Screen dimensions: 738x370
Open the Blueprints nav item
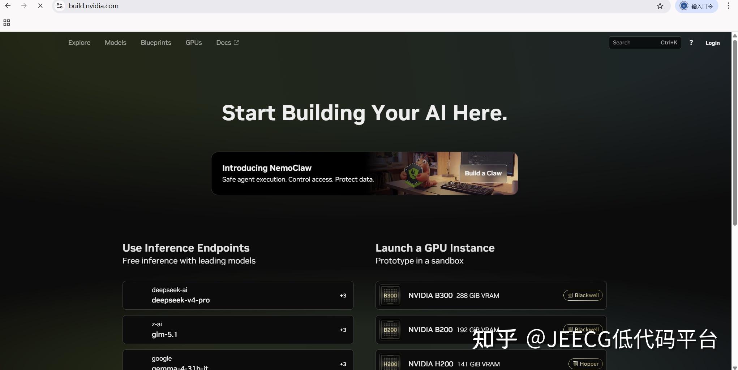(156, 43)
